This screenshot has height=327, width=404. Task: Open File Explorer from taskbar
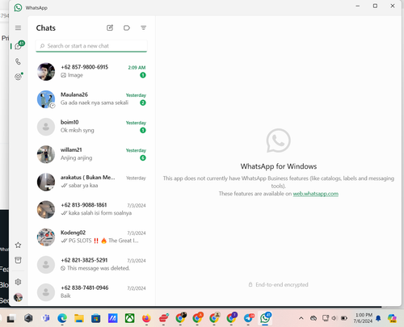coord(79,318)
